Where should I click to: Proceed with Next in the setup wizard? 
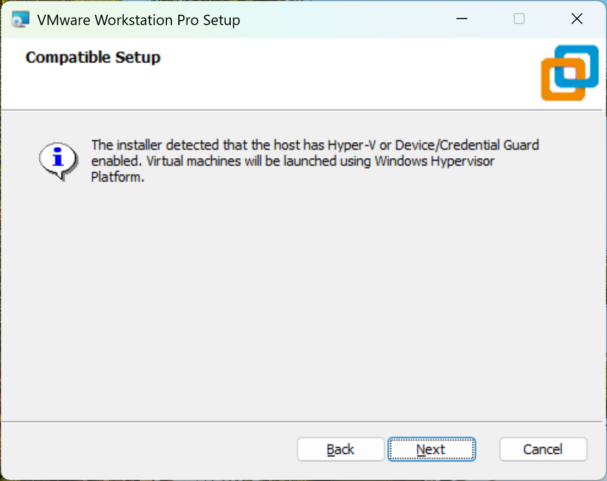tap(431, 449)
